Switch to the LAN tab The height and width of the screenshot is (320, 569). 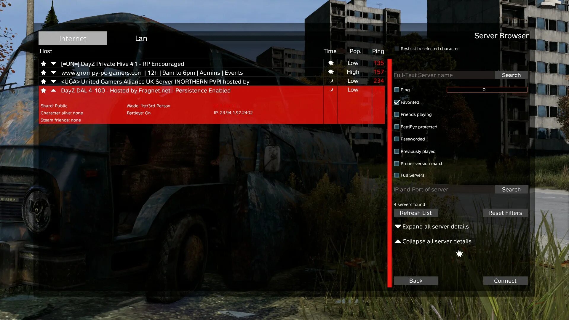(x=141, y=38)
